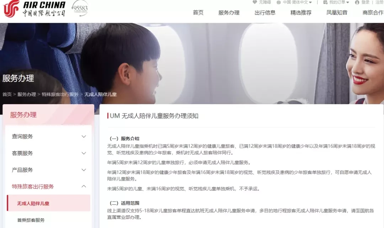This screenshot has width=384, height=228.
Task: Click 特殊旅客出行服务 in the breadcrumb
Action: pos(60,94)
